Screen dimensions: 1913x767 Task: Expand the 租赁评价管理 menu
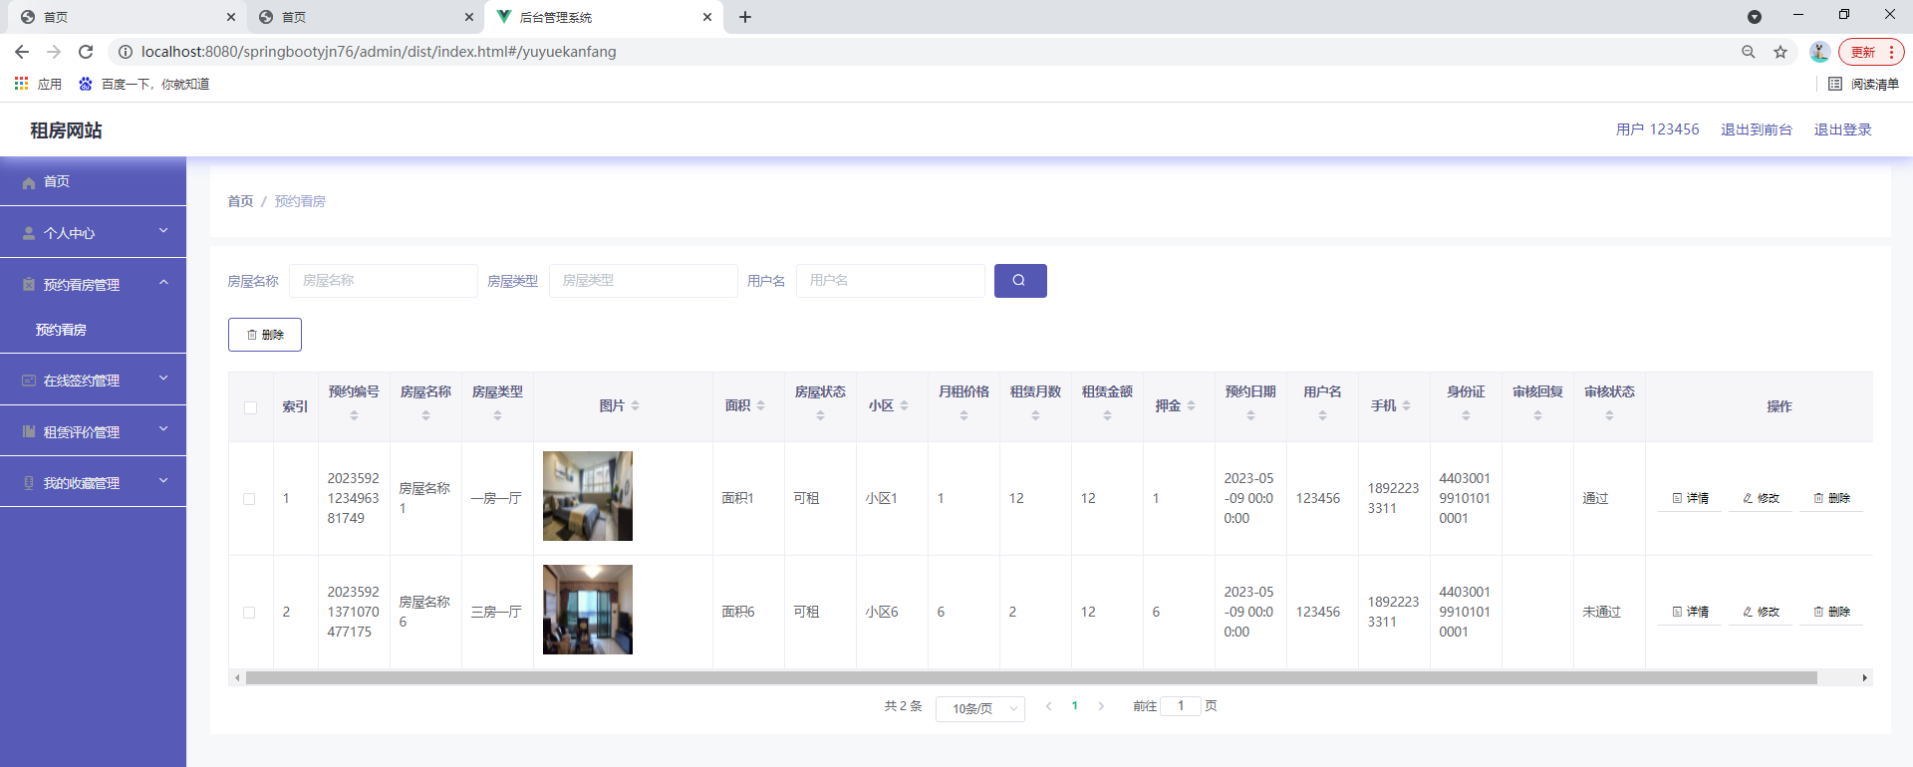[x=163, y=429]
